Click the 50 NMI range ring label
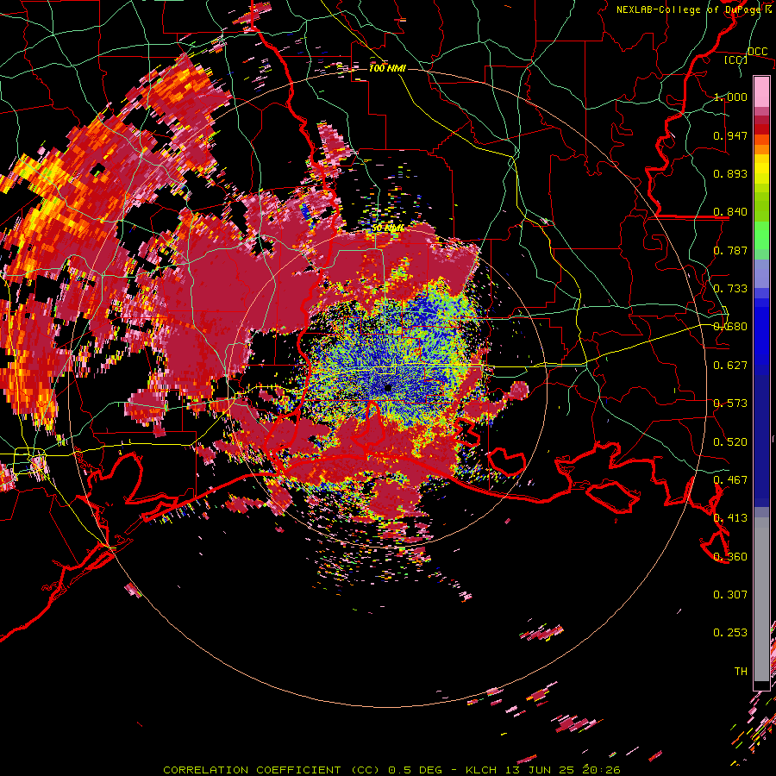 (387, 228)
